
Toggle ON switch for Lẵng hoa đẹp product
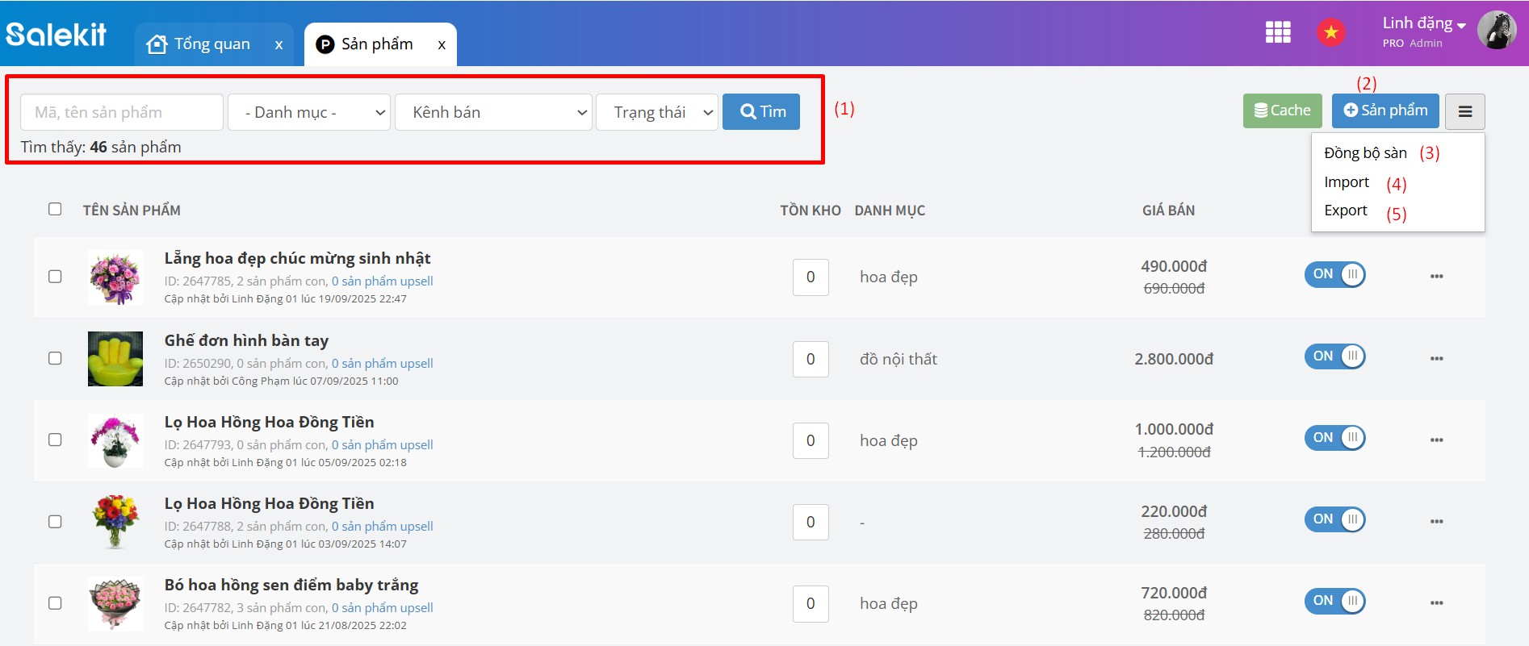pyautogui.click(x=1334, y=274)
